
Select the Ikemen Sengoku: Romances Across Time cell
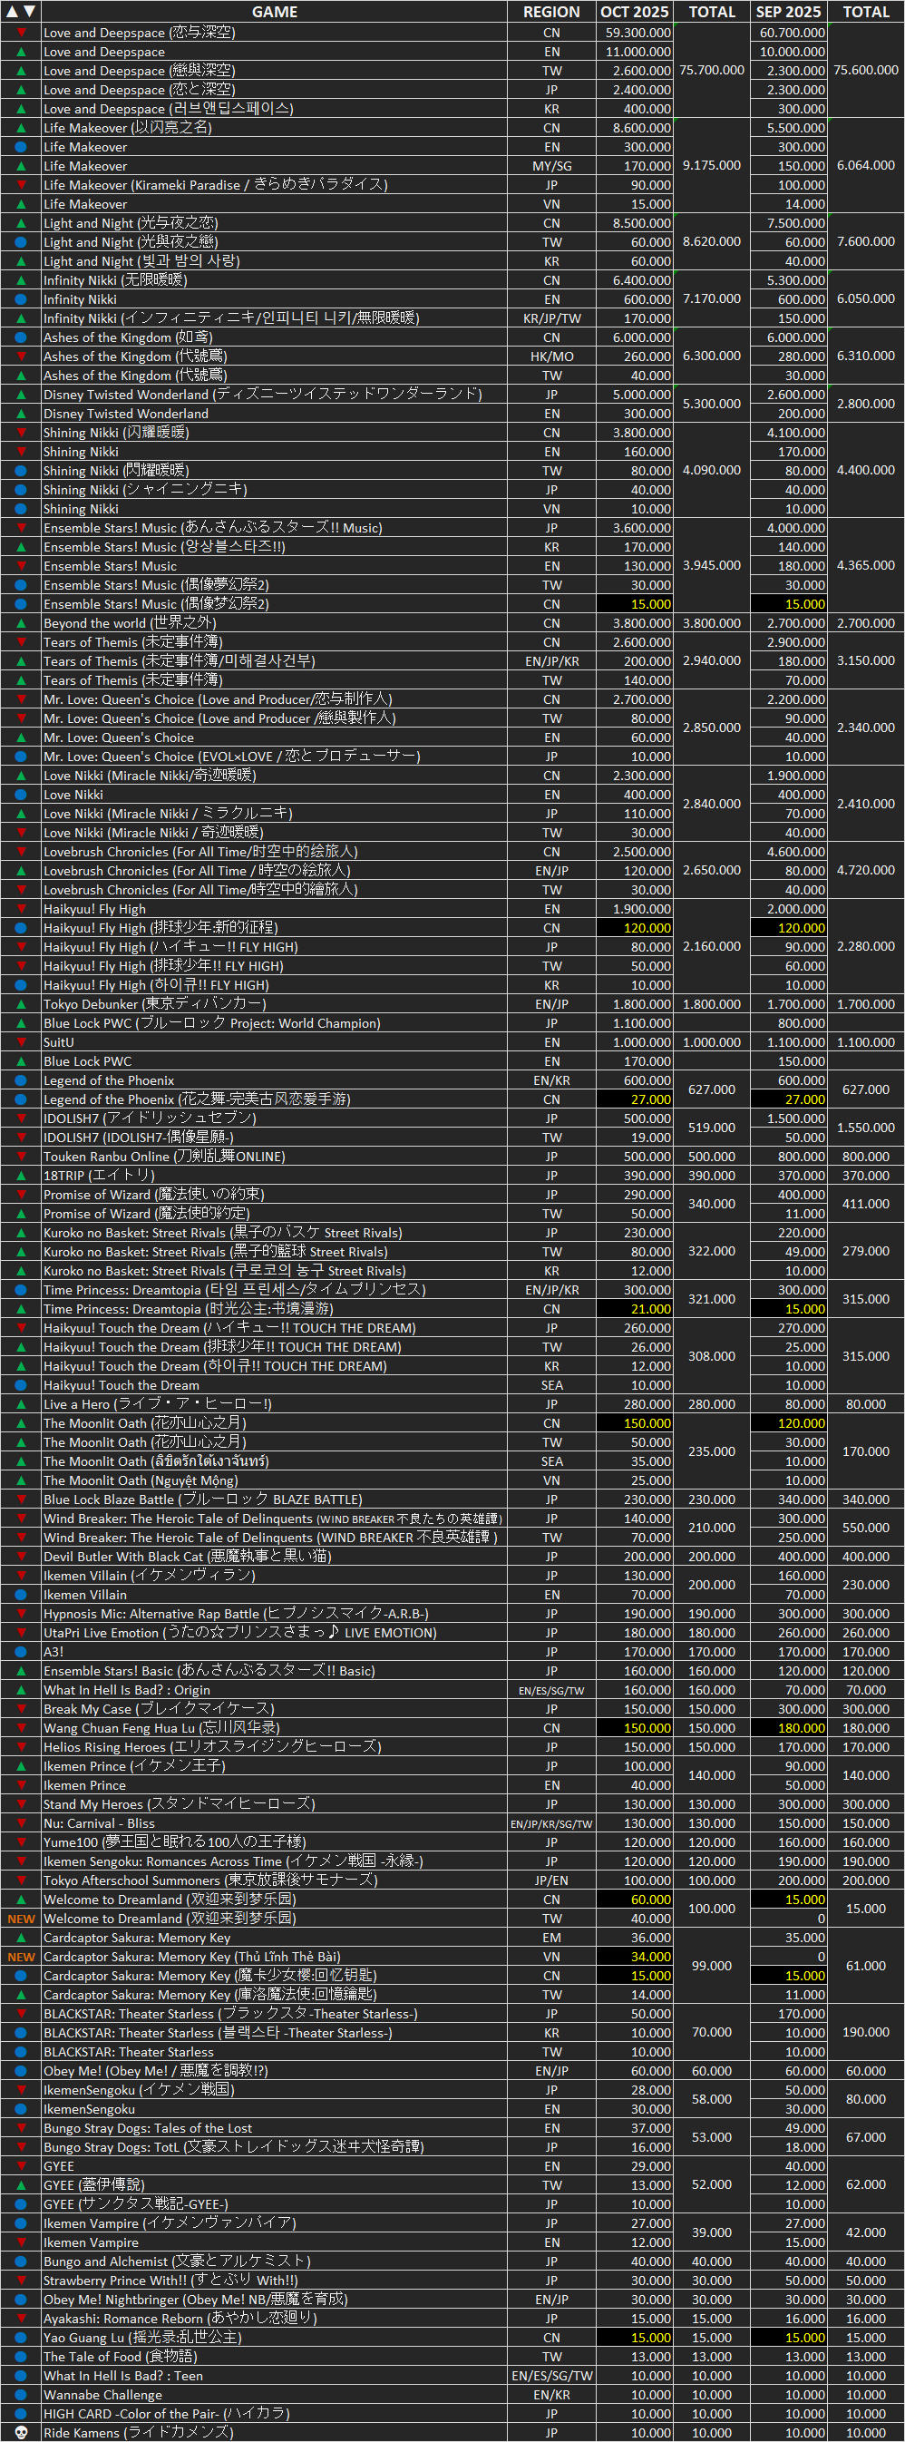coord(274,1861)
